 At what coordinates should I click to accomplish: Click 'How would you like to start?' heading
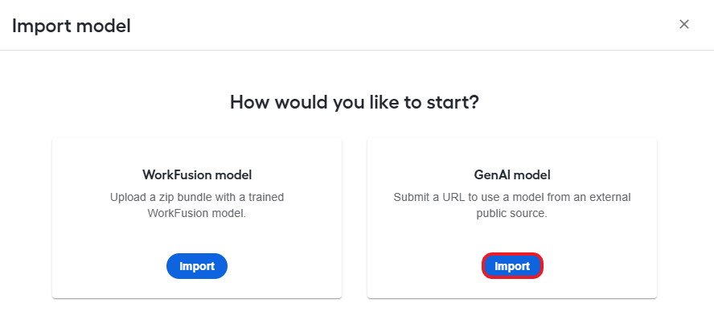[355, 102]
